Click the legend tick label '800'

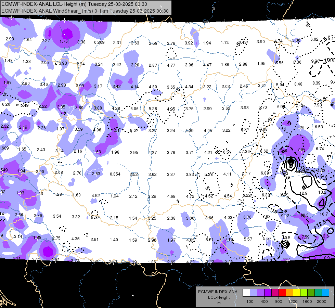click(279, 301)
